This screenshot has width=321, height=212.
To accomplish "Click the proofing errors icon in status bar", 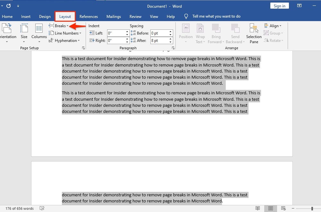I will (x=42, y=208).
